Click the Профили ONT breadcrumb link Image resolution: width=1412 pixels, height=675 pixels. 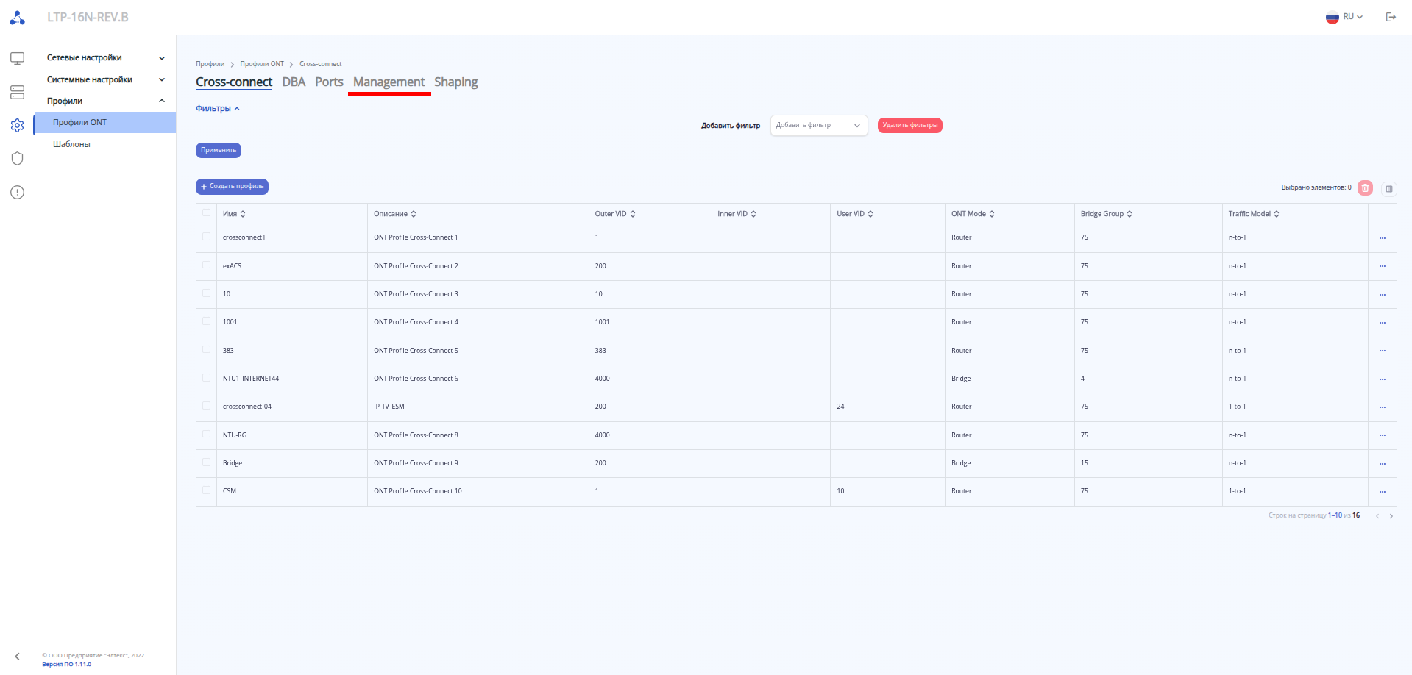point(262,64)
